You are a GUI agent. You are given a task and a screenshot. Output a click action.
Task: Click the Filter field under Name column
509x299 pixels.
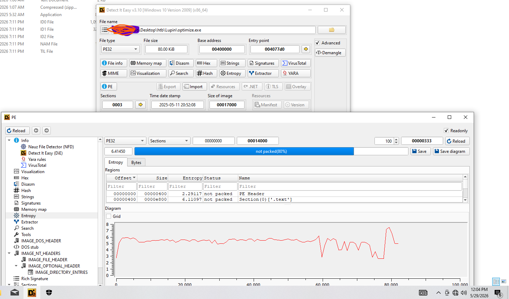coord(350,186)
